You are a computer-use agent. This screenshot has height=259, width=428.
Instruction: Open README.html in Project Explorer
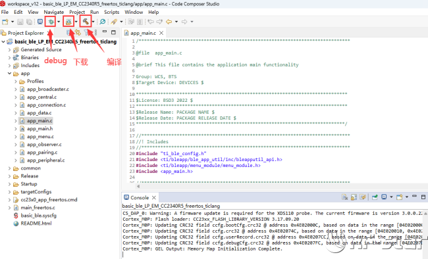pyautogui.click(x=36, y=224)
